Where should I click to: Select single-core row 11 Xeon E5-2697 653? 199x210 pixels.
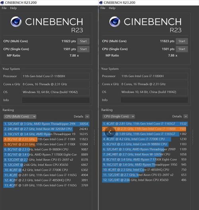[145, 175]
